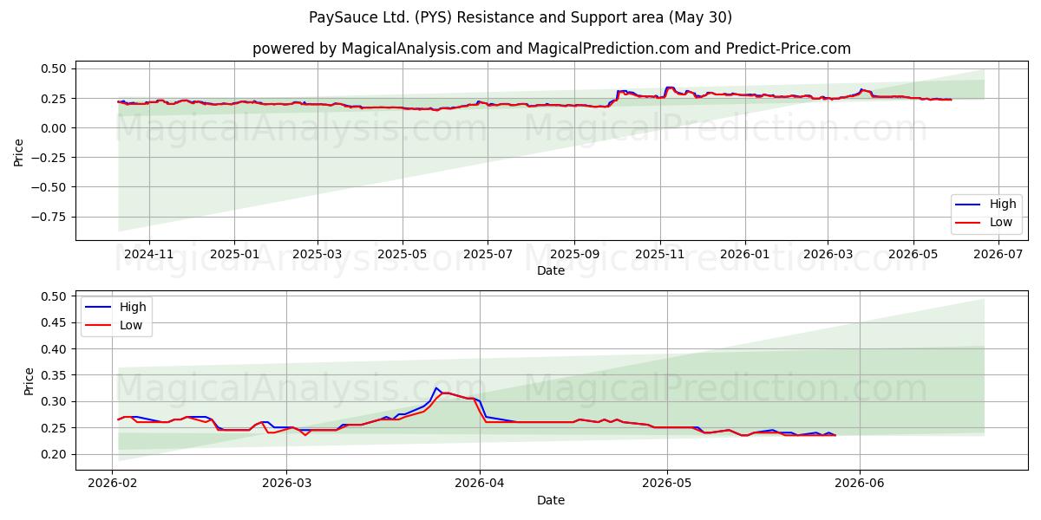This screenshot has width=1041, height=520.
Task: Click the '2026-07' date tick label
Action: [998, 254]
